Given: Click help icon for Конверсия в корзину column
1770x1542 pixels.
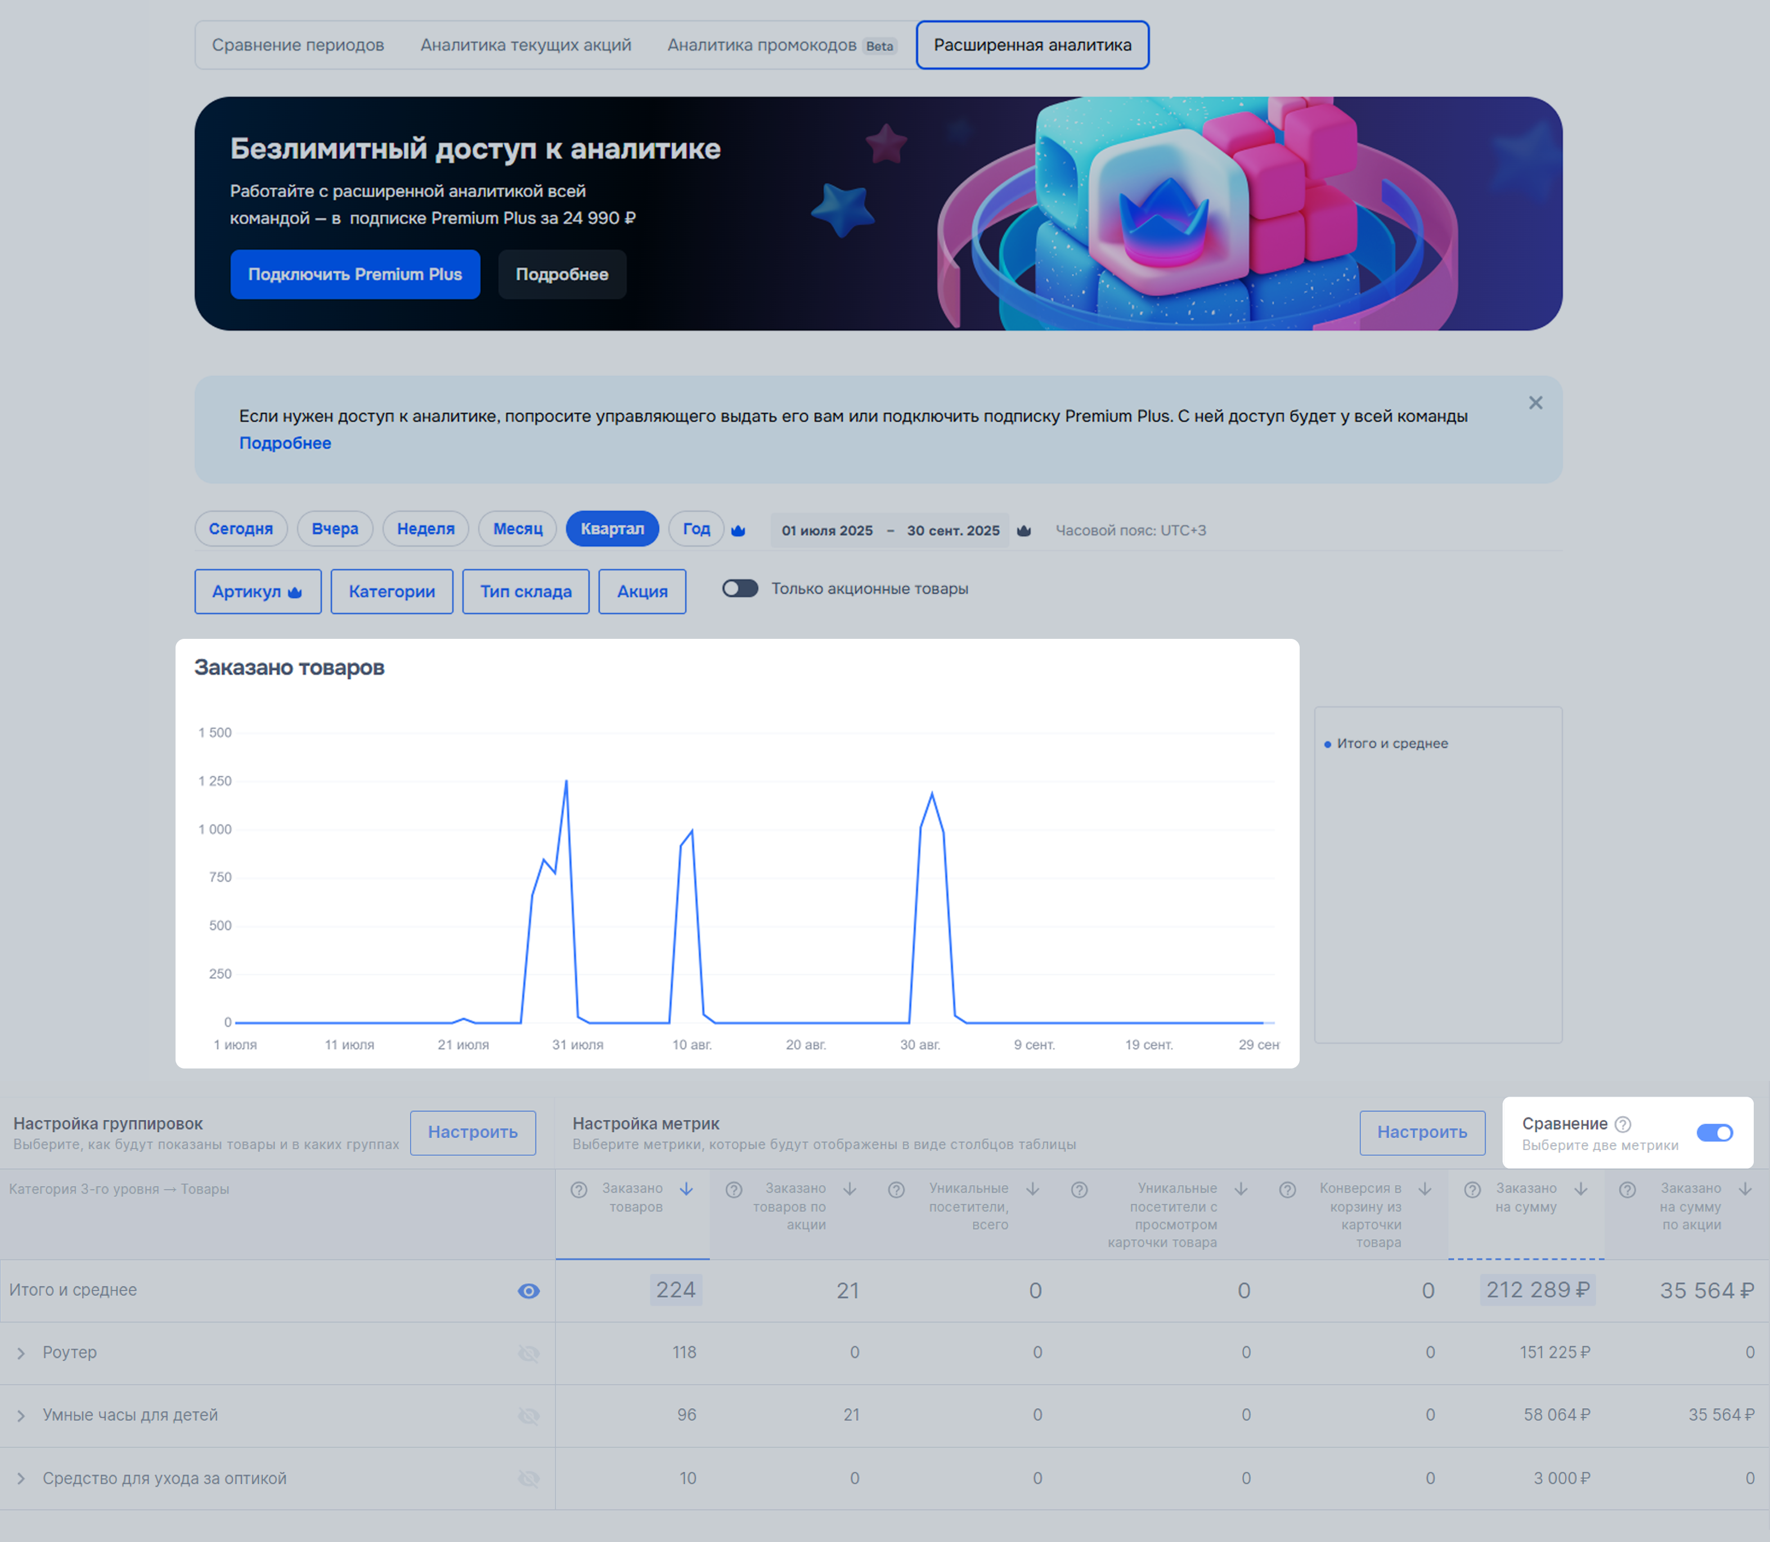Looking at the screenshot, I should click(1288, 1189).
